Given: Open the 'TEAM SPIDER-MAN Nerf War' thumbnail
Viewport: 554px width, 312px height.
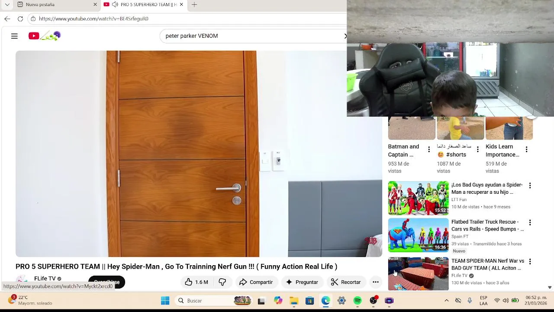Looking at the screenshot, I should pyautogui.click(x=419, y=273).
